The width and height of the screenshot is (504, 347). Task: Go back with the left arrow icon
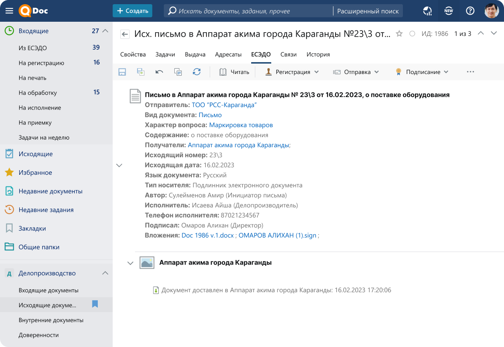[125, 34]
